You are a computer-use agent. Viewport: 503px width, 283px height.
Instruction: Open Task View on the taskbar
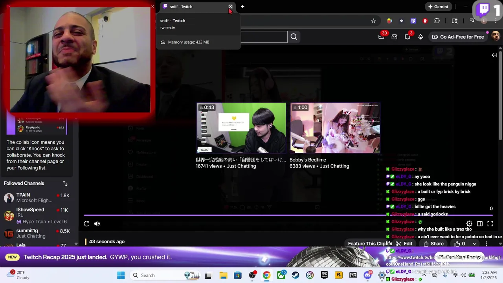click(208, 275)
